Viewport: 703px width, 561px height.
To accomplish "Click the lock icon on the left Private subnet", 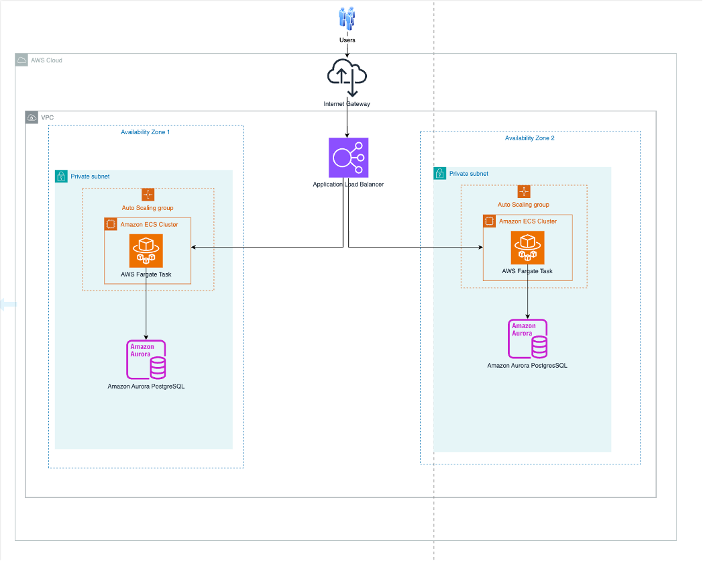I will pos(60,176).
